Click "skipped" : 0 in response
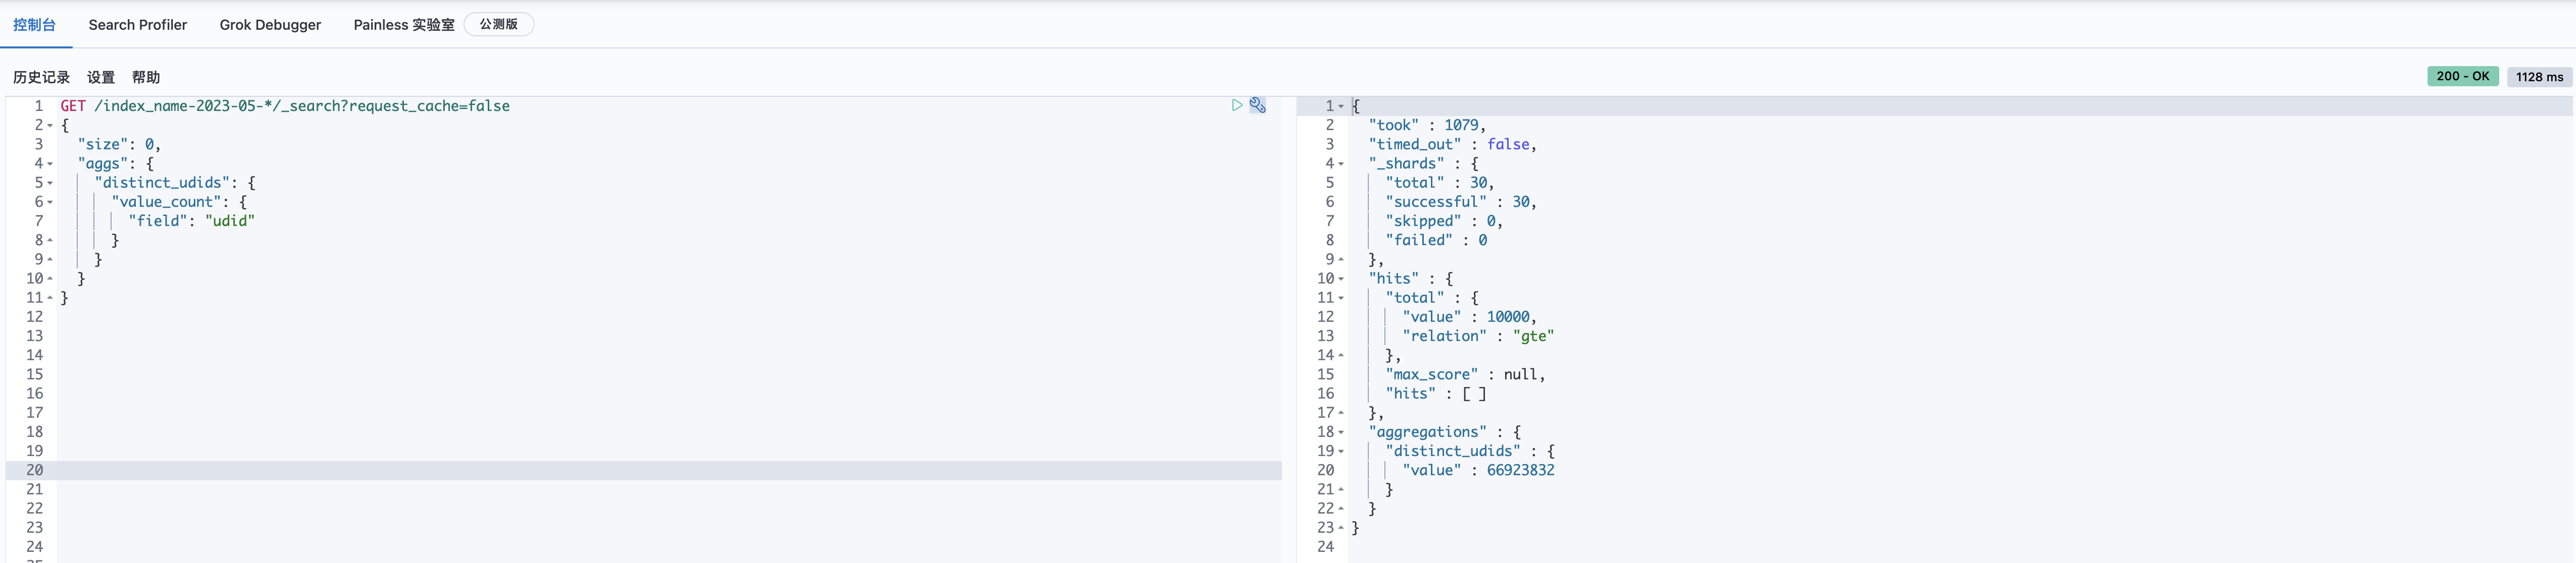The image size is (2576, 563). tap(1444, 221)
